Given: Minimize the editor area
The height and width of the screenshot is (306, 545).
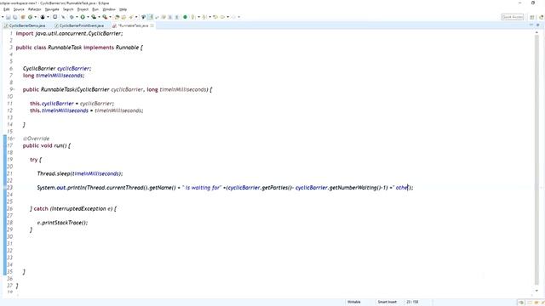Looking at the screenshot, I should pos(531,25).
